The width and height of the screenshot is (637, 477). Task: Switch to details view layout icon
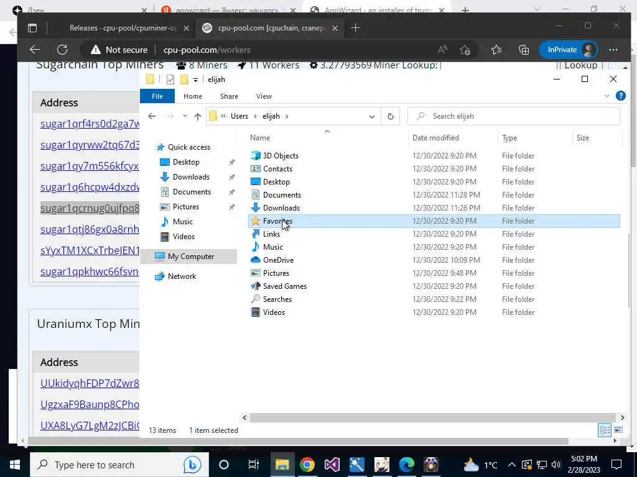point(605,430)
